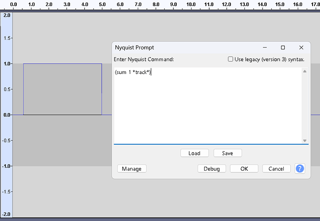Click the command box scrollbar down arrow
Viewport: 320px width, 221px height.
pos(305,141)
